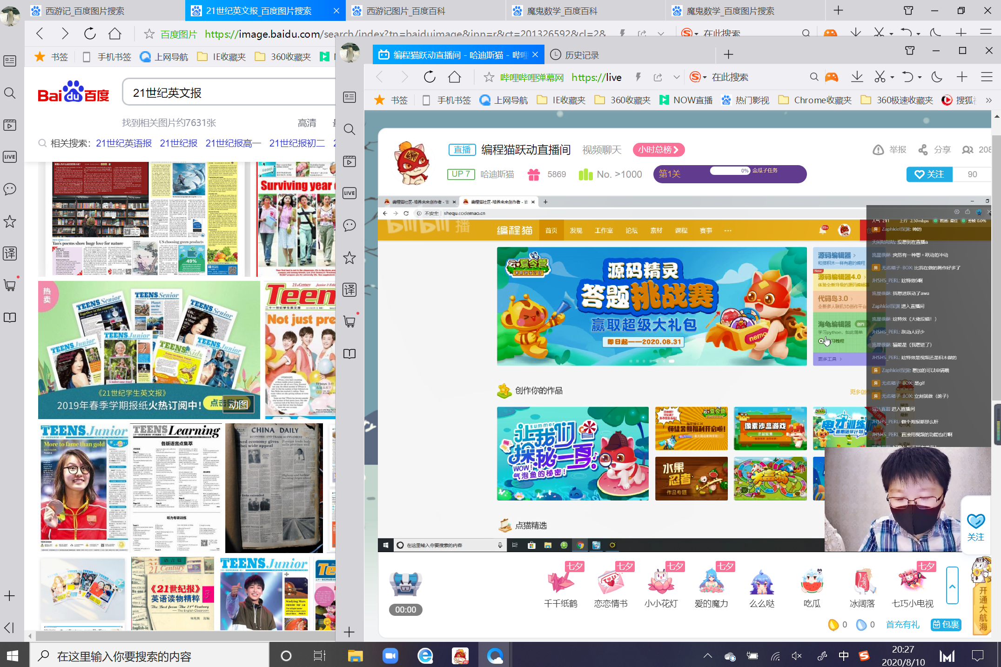Toggle the muted volume icon in system tray

797,656
